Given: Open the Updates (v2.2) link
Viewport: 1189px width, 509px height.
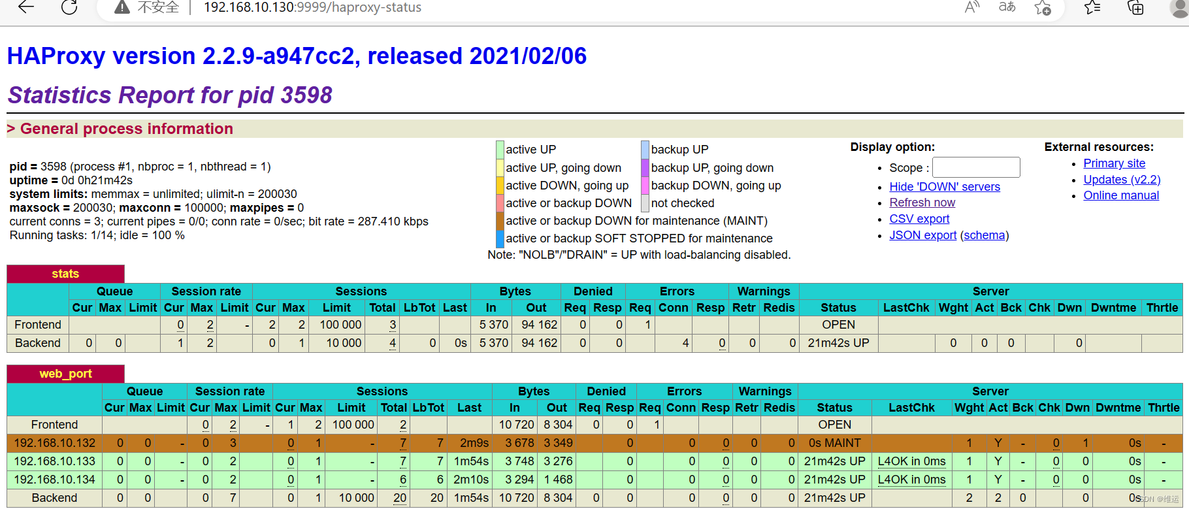Looking at the screenshot, I should (x=1122, y=180).
